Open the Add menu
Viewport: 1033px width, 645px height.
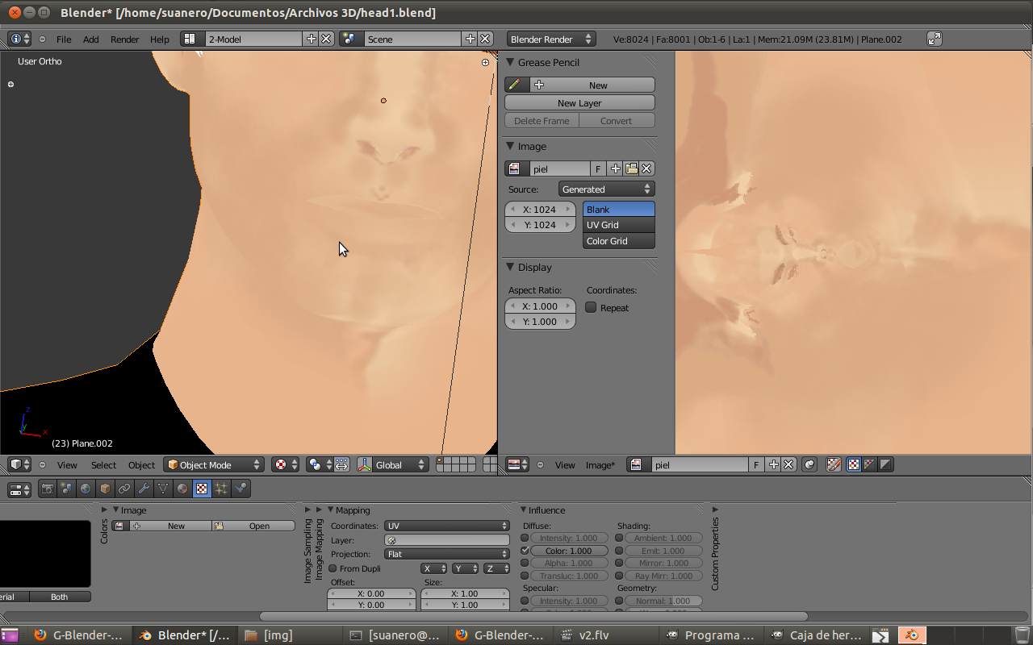[x=91, y=39]
